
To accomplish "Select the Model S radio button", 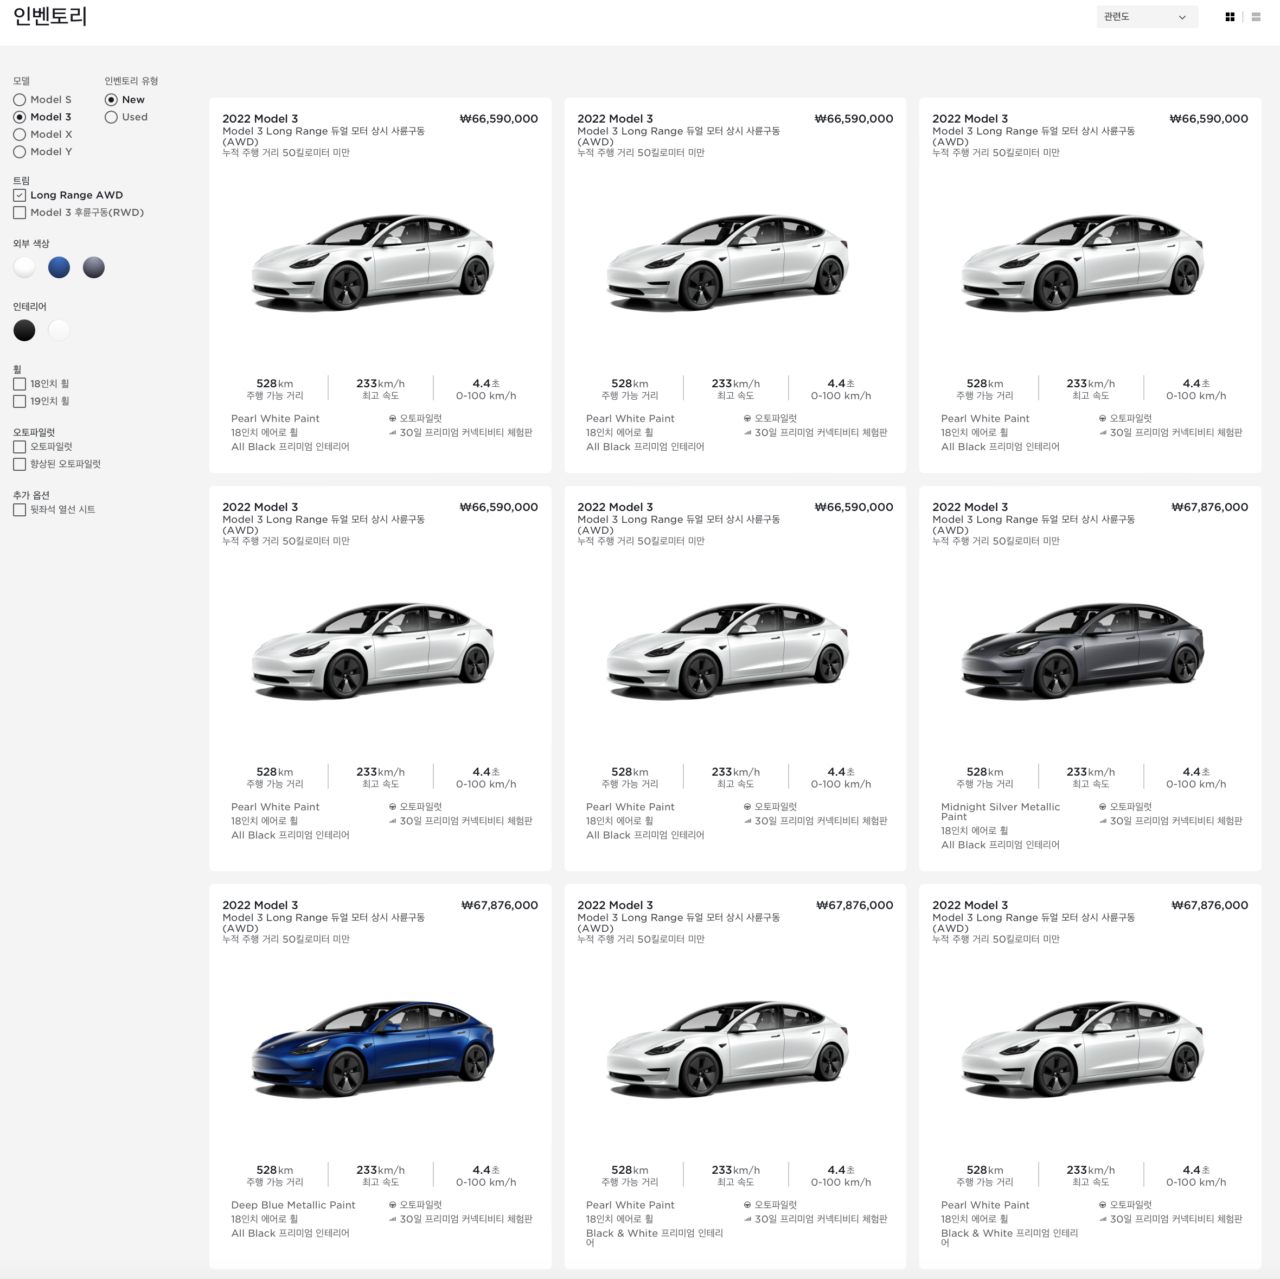I will coord(20,99).
